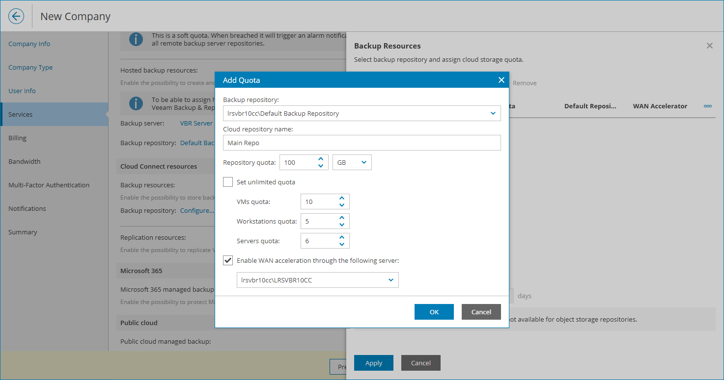Click the info icon next to the soft quota notice
Viewport: 724px width, 380px height.
click(x=136, y=39)
